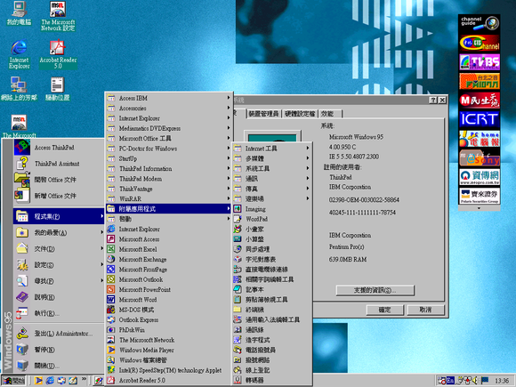
Task: Expand ThinkPad Information submenu
Action: click(168, 168)
